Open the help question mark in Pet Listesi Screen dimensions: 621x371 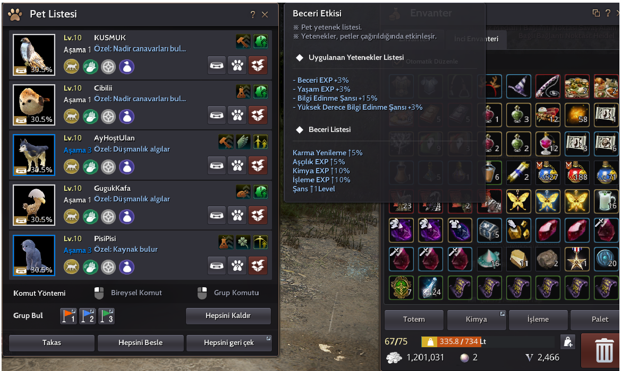tap(253, 15)
